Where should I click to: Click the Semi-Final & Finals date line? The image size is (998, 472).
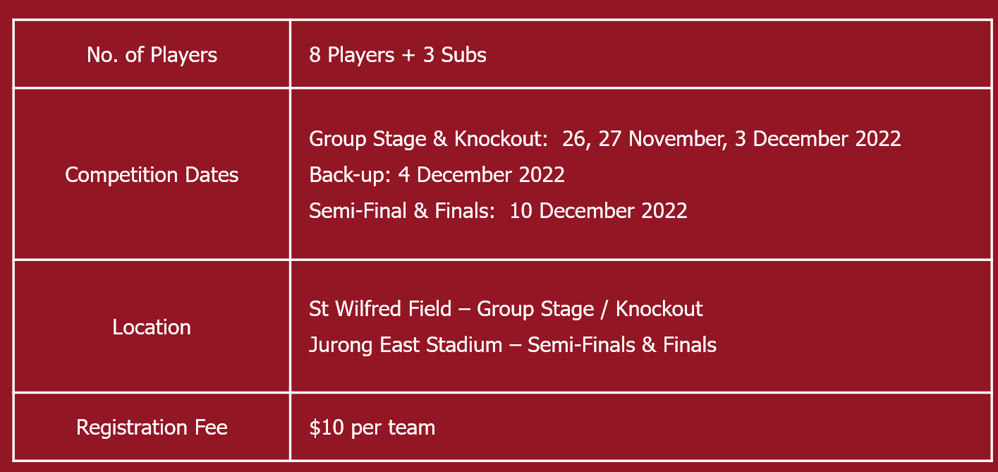(498, 210)
